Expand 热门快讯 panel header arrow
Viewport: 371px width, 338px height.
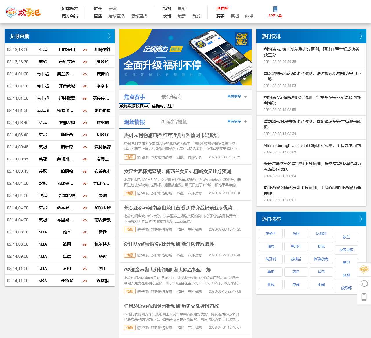click(361, 36)
